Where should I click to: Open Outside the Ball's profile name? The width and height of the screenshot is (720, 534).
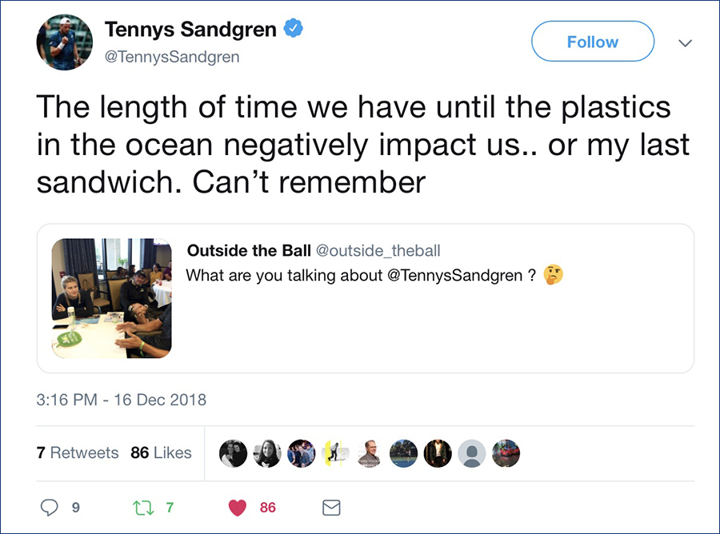tap(249, 250)
